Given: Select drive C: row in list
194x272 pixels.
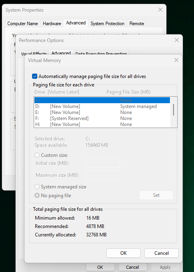Looking at the screenshot, I should [102, 100].
